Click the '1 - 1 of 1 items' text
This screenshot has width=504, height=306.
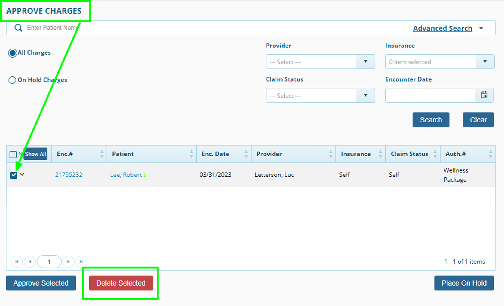[465, 262]
